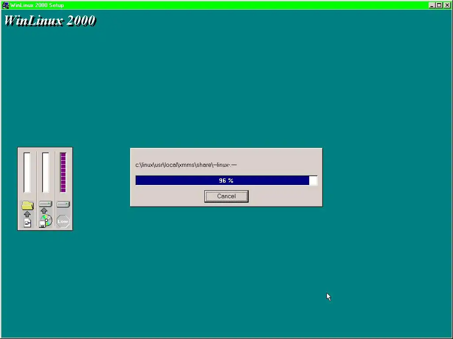Image resolution: width=453 pixels, height=339 pixels.
Task: Click the CD and floppy disk icon
Action: 46,221
